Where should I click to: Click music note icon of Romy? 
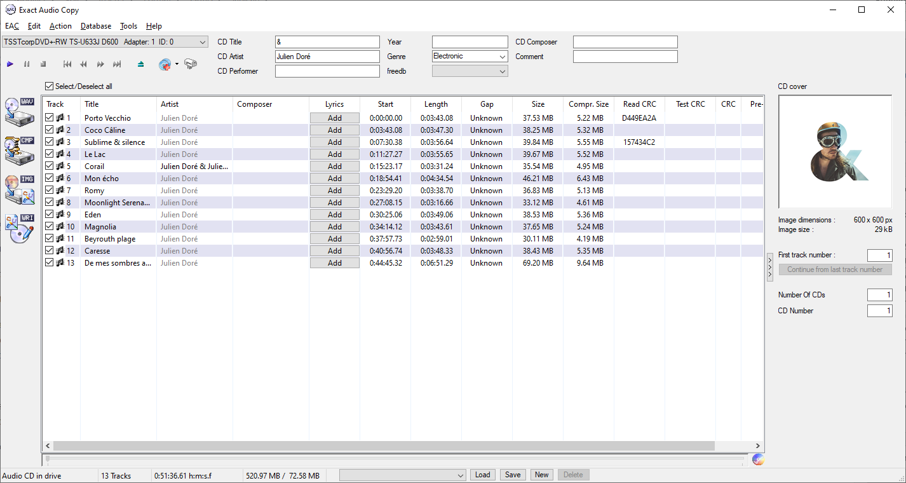60,190
